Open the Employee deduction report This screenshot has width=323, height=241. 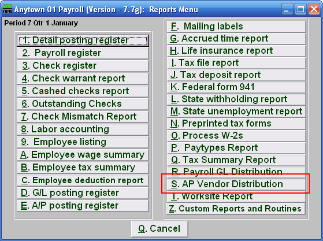point(83,180)
